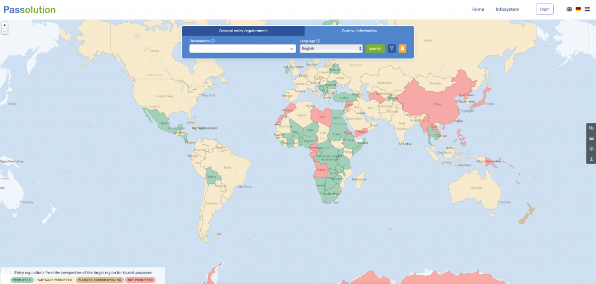Zoom in the map with plus button
Viewport: 596px width, 284px height.
tap(4, 25)
